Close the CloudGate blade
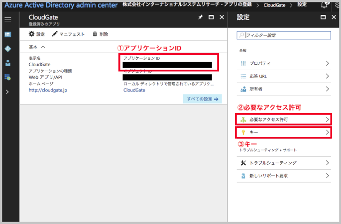This screenshot has width=341, height=224. pyautogui.click(x=222, y=17)
